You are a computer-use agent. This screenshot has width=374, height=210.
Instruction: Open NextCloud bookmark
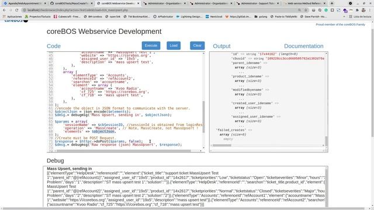point(214,17)
